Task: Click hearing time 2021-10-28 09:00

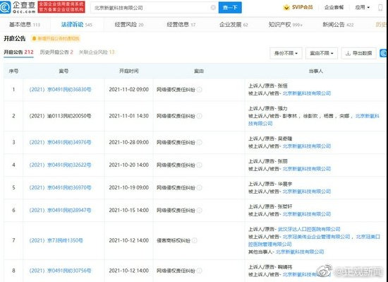Action: click(x=128, y=142)
